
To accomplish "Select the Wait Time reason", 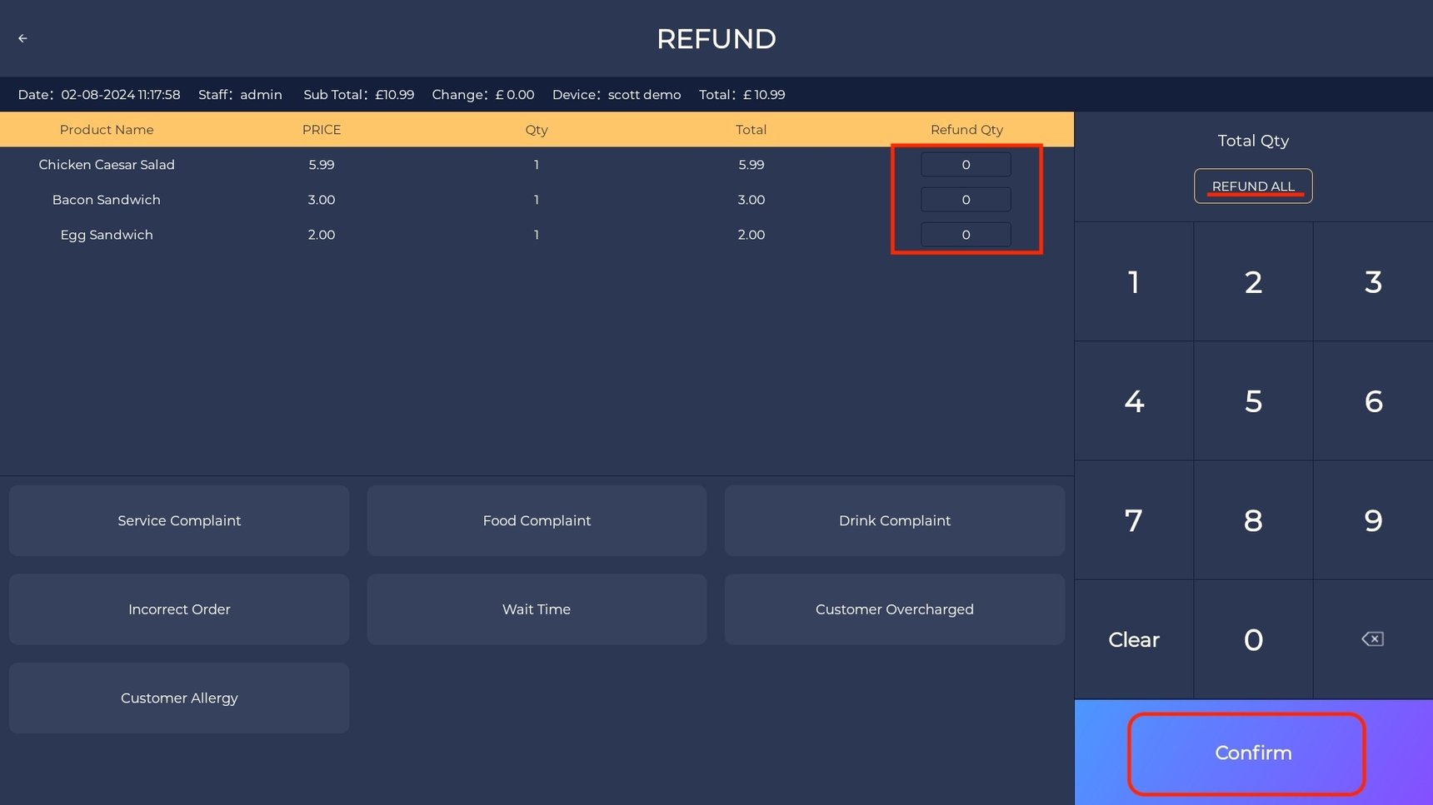I will [537, 609].
